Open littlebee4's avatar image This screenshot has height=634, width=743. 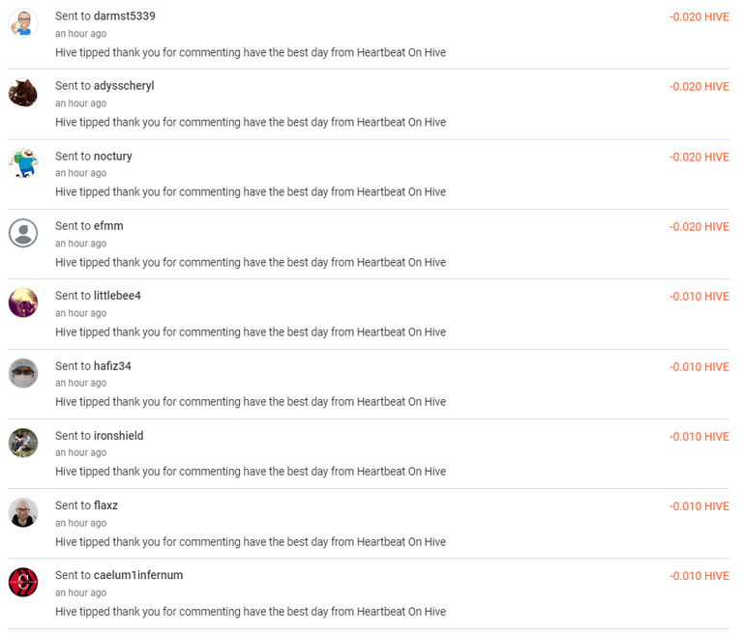[x=23, y=303]
